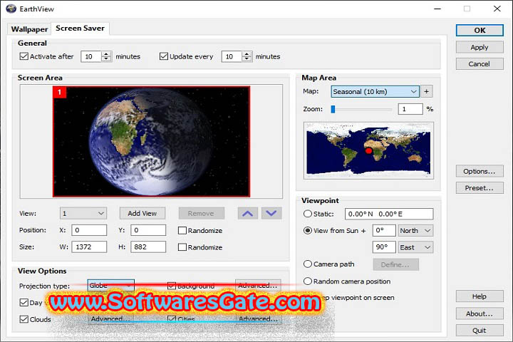513x342 pixels.
Task: Click the Cancel button
Action: click(480, 64)
